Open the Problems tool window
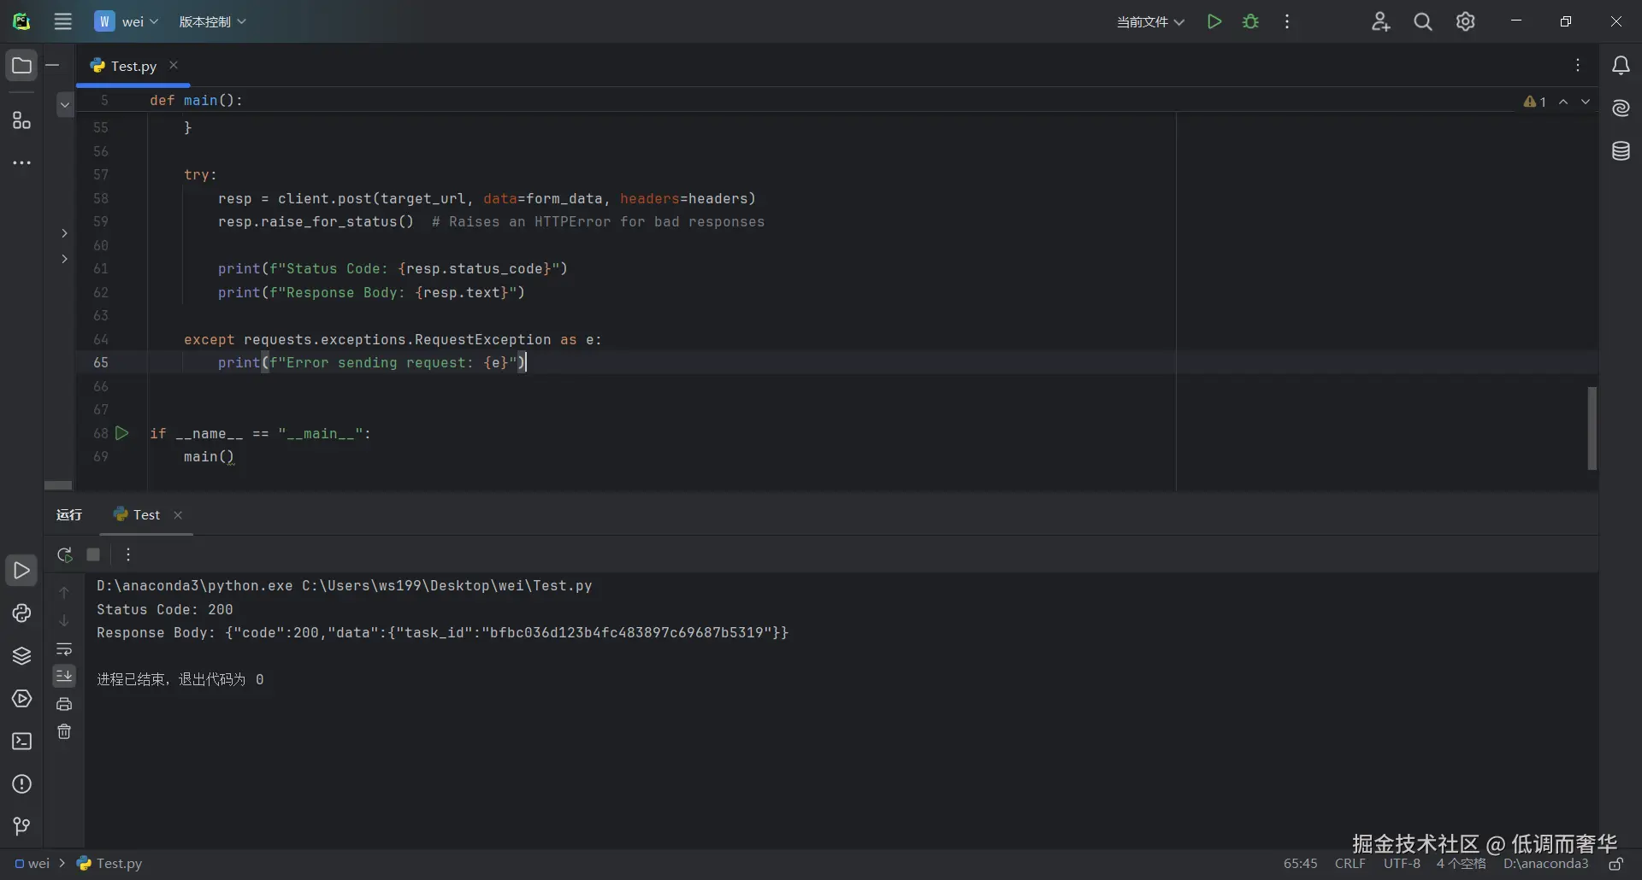1642x880 pixels. [x=21, y=784]
